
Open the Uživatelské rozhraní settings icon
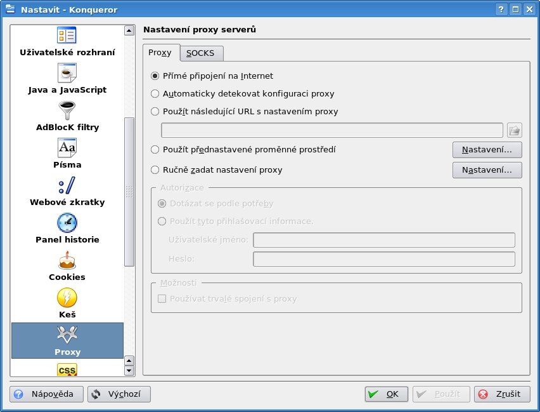[67, 35]
